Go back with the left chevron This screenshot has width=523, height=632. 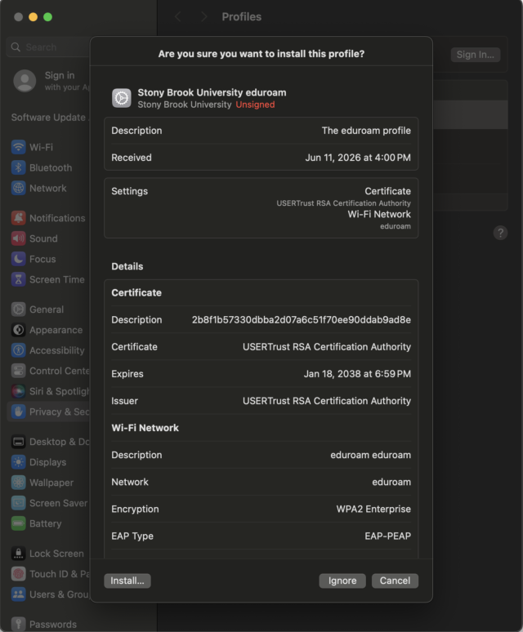tap(177, 17)
